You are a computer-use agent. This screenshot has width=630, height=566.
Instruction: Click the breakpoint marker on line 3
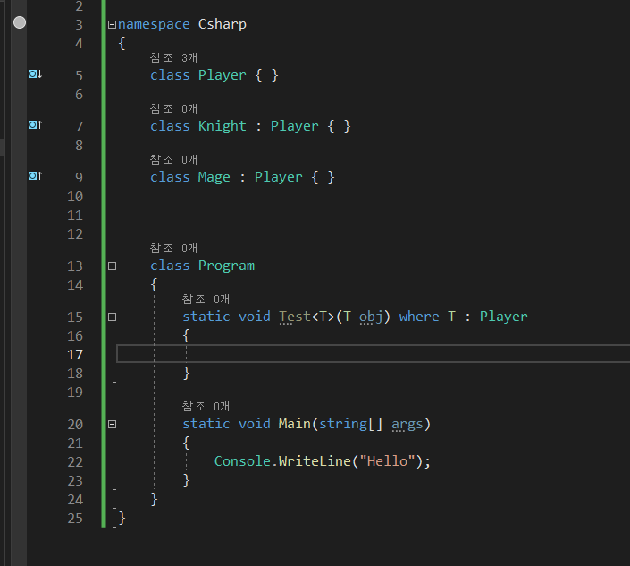(x=20, y=22)
